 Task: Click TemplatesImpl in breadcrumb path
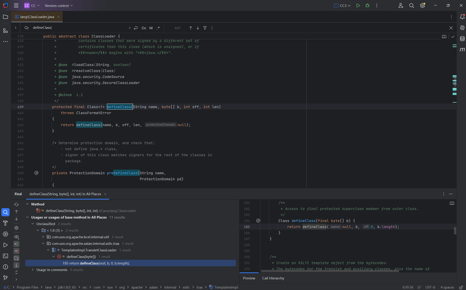224,287
